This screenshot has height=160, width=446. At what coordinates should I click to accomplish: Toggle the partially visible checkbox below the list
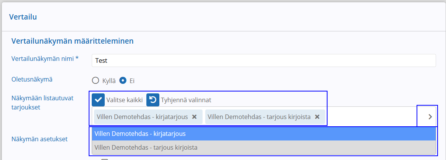(105, 159)
